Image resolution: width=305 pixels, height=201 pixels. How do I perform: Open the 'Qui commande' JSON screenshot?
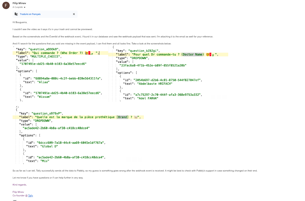60,74
